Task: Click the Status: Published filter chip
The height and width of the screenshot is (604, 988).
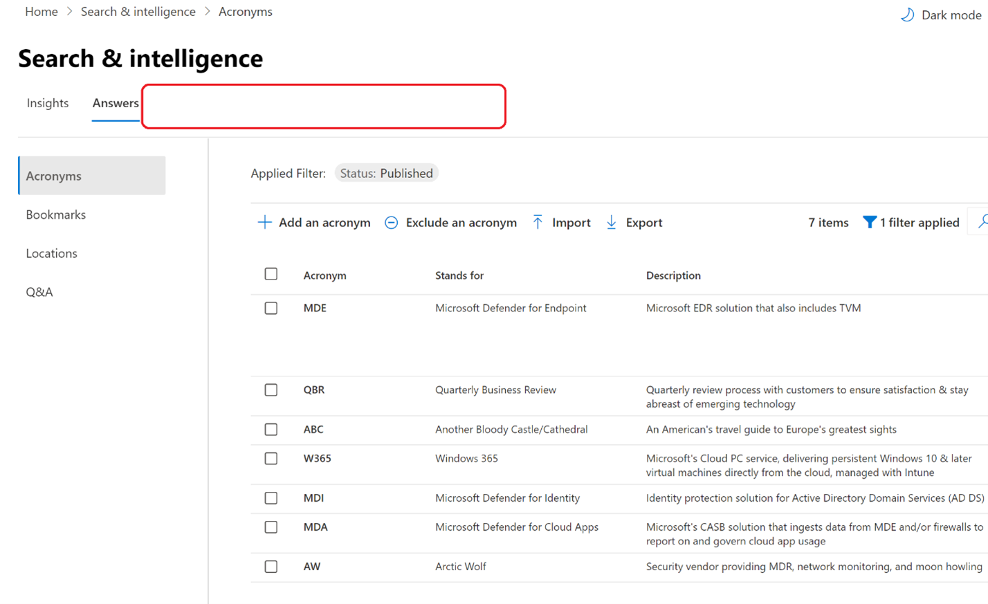Action: click(386, 173)
